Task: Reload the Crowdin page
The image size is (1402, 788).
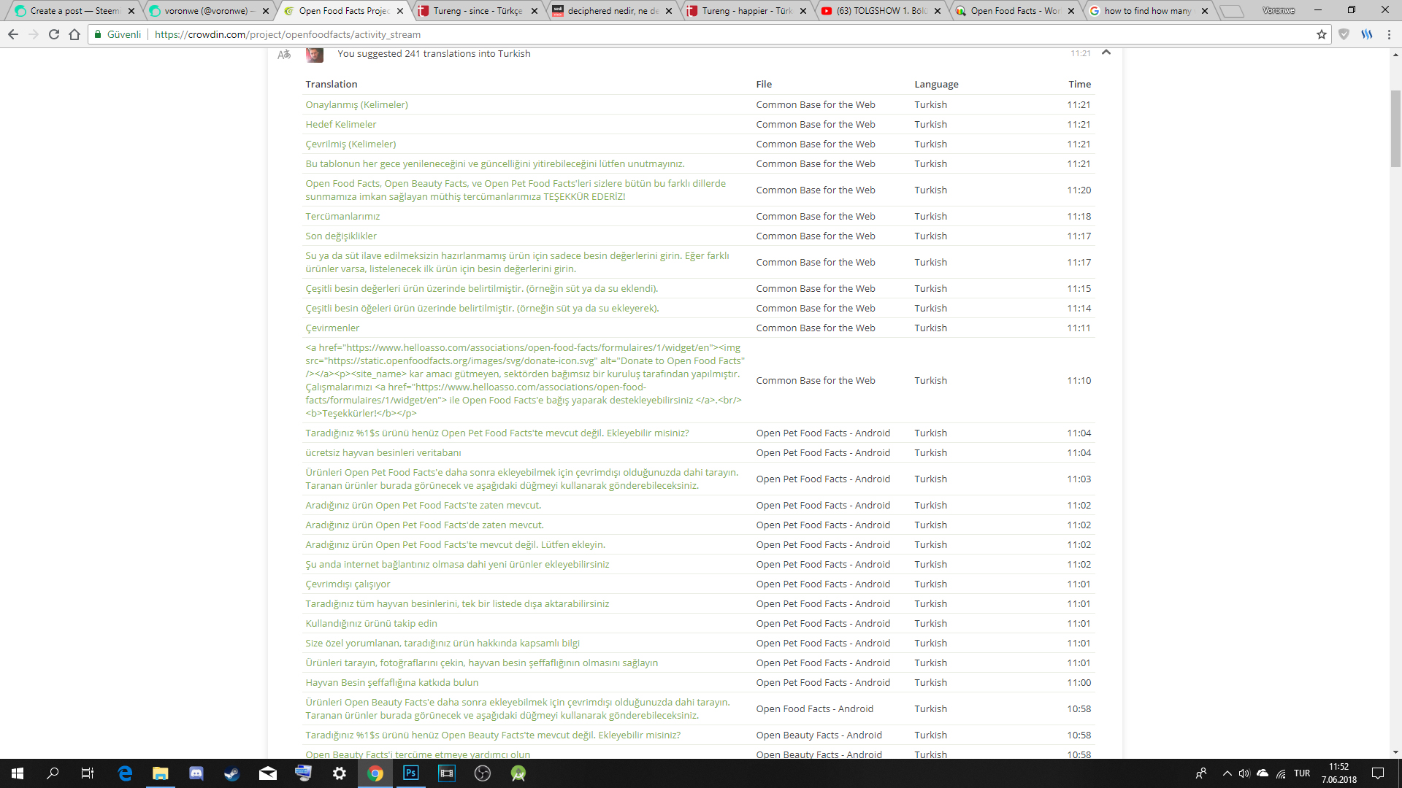Action: (54, 34)
